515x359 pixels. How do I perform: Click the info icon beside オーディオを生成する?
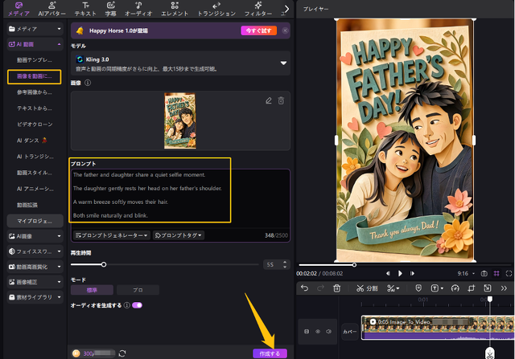[x=127, y=305]
